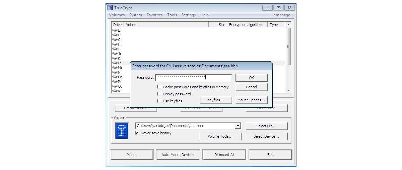This screenshot has height=170, width=402.
Task: Select drive K: icon in list
Action: point(115,58)
